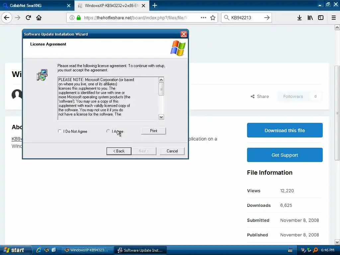Click the magnifier tray icon
The image size is (340, 255).
(x=315, y=250)
